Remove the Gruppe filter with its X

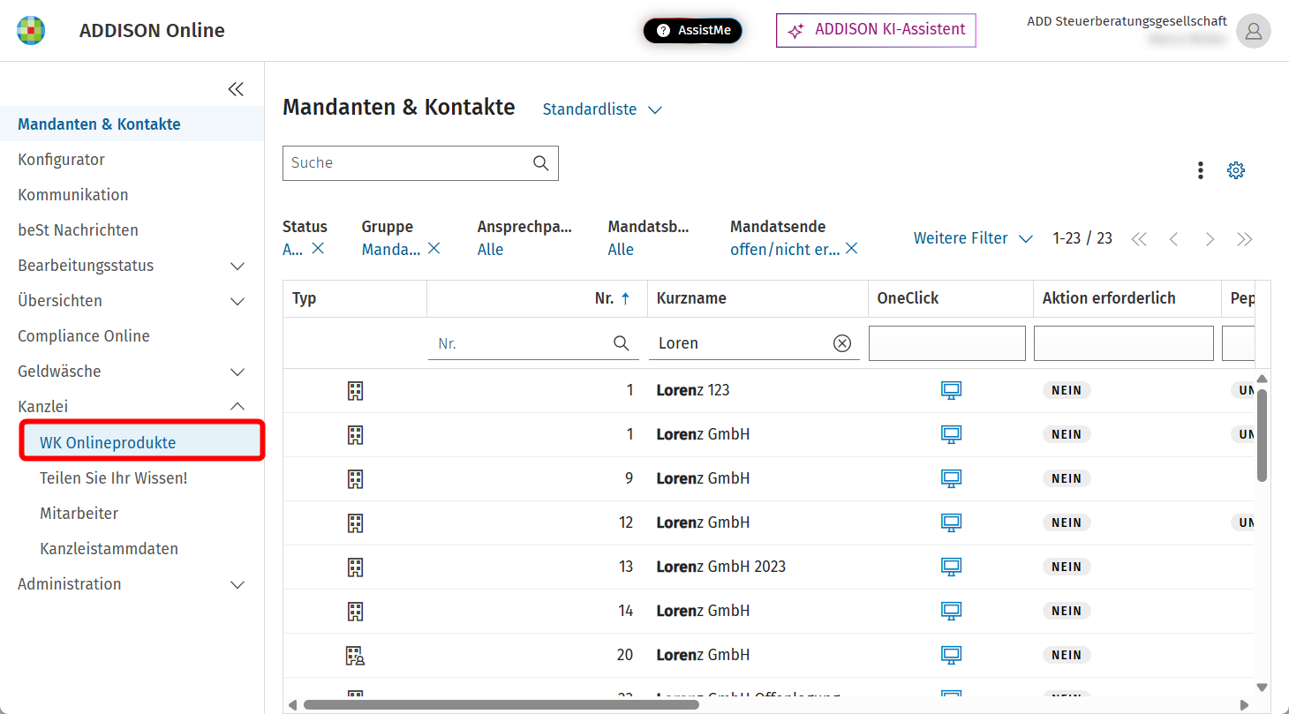[434, 249]
